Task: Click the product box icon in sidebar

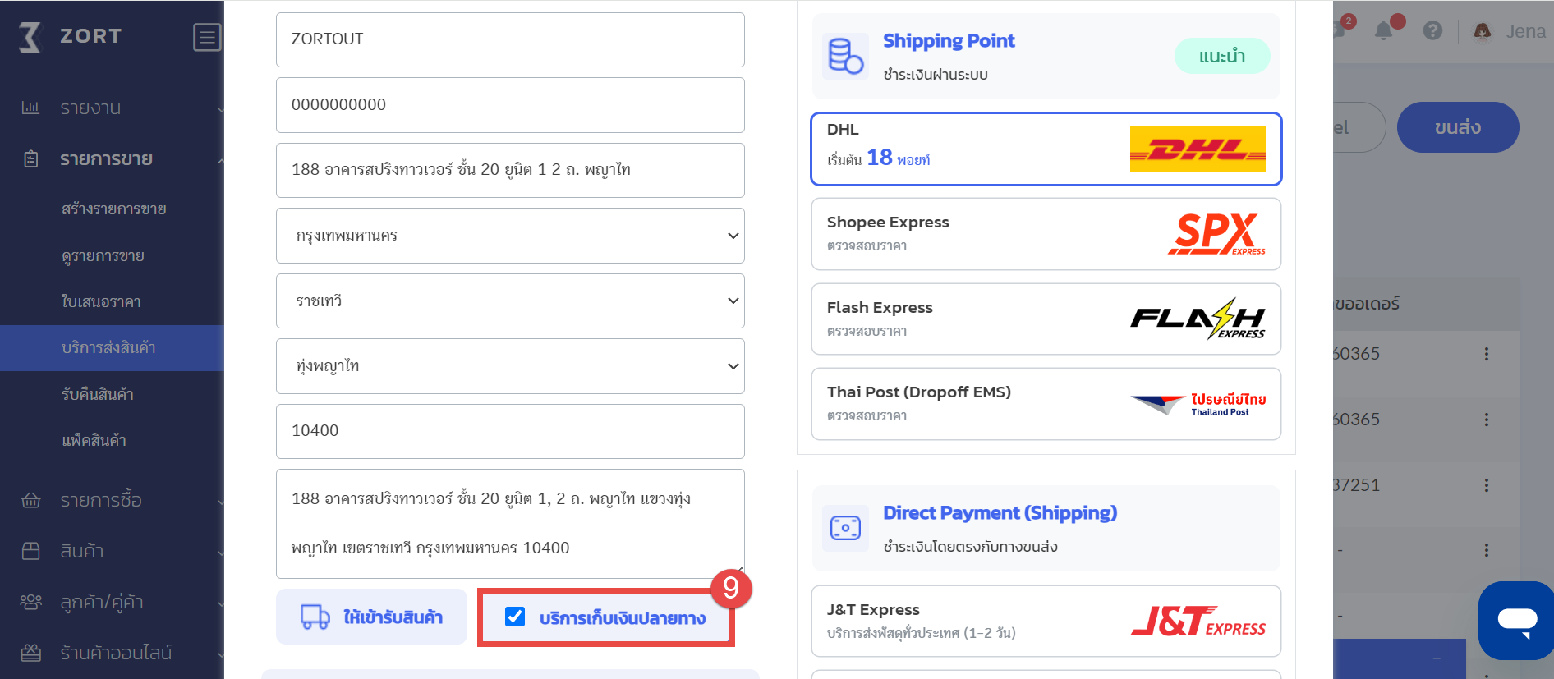Action: pyautogui.click(x=30, y=551)
